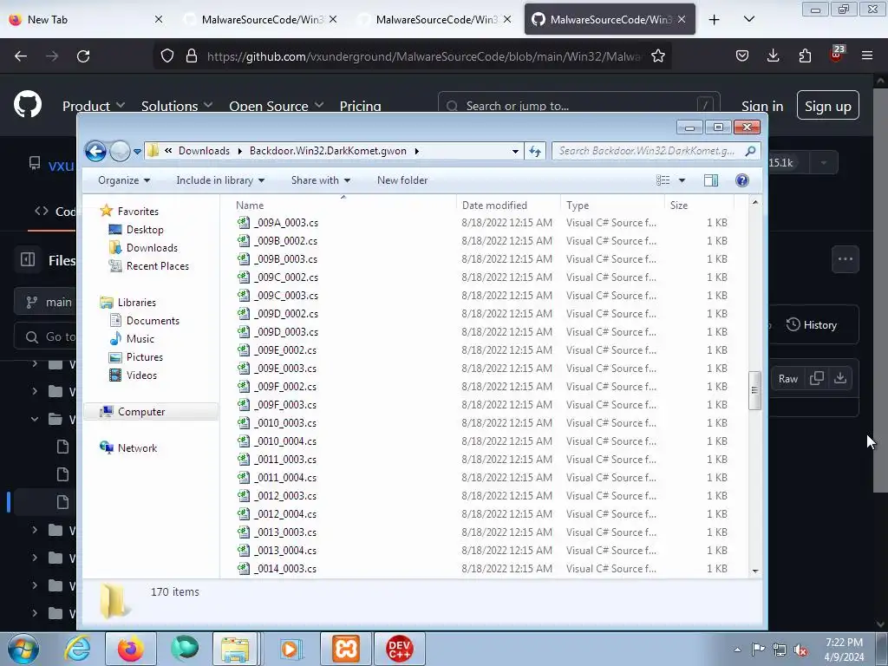Open the address bar history dropdown in Explorer
888x666 pixels.
click(515, 151)
